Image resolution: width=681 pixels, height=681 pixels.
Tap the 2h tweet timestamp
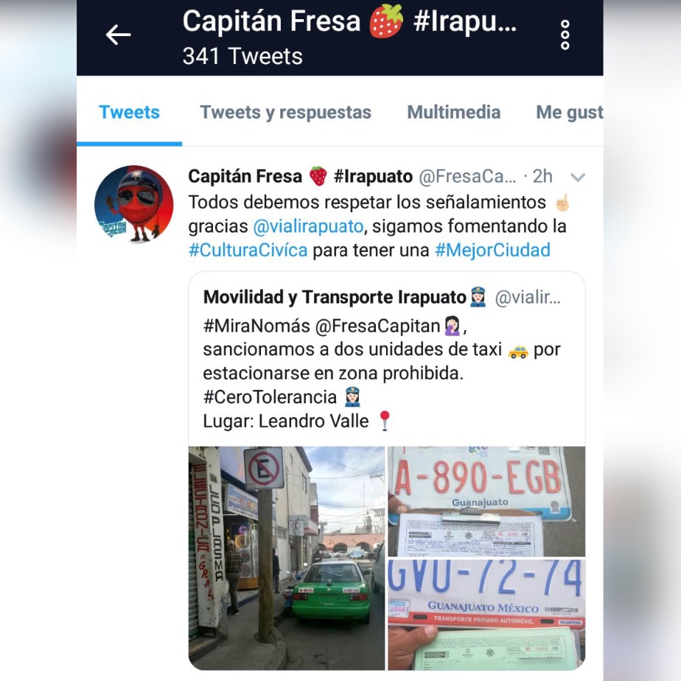click(x=542, y=176)
